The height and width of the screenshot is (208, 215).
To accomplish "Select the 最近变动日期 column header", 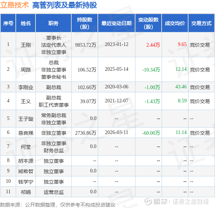I will click(x=116, y=23).
